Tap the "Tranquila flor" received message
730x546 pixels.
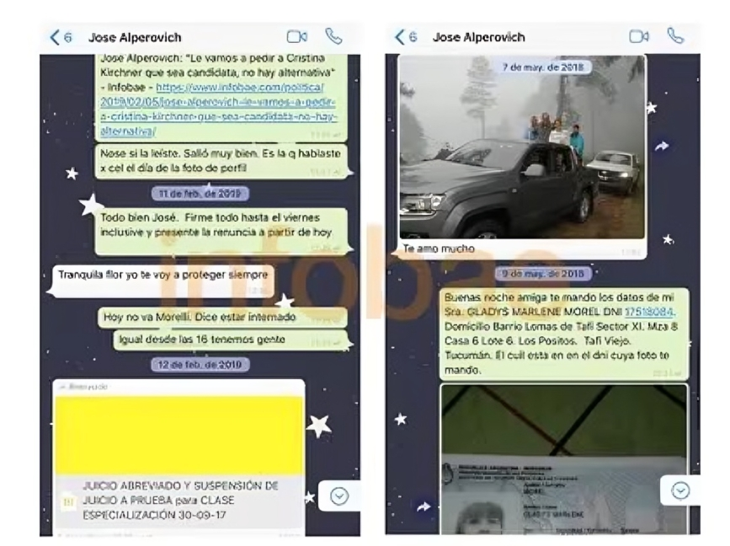click(x=160, y=276)
